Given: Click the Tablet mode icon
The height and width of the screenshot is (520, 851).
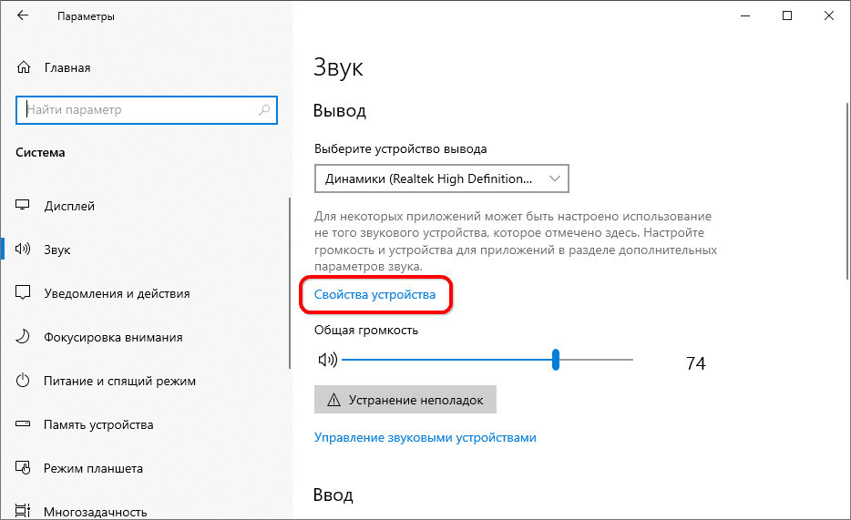Looking at the screenshot, I should click(24, 468).
